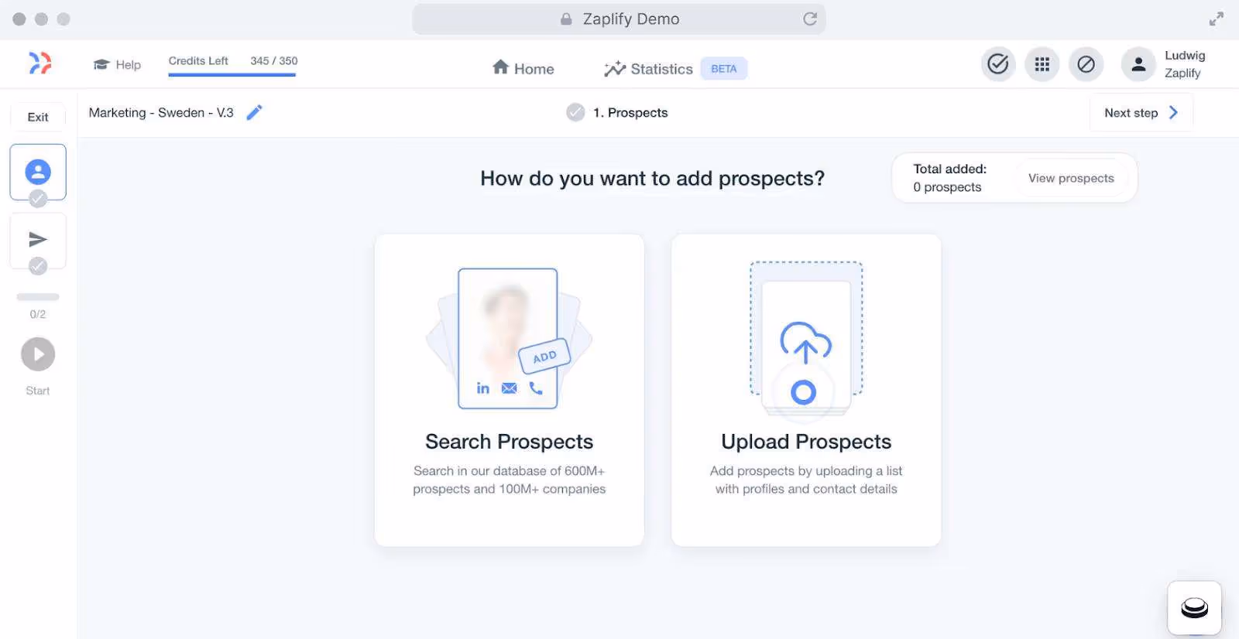Click the Zaplify Demo address bar
1239x639 pixels.
(619, 19)
